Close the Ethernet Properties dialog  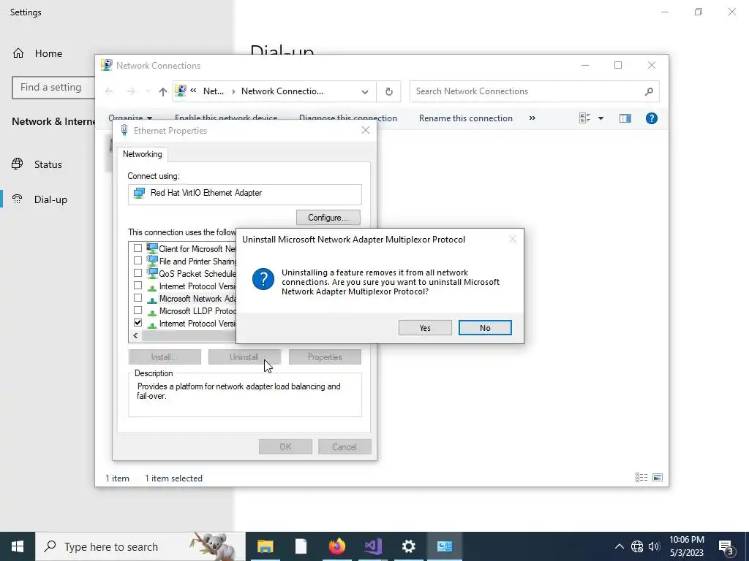tap(366, 130)
